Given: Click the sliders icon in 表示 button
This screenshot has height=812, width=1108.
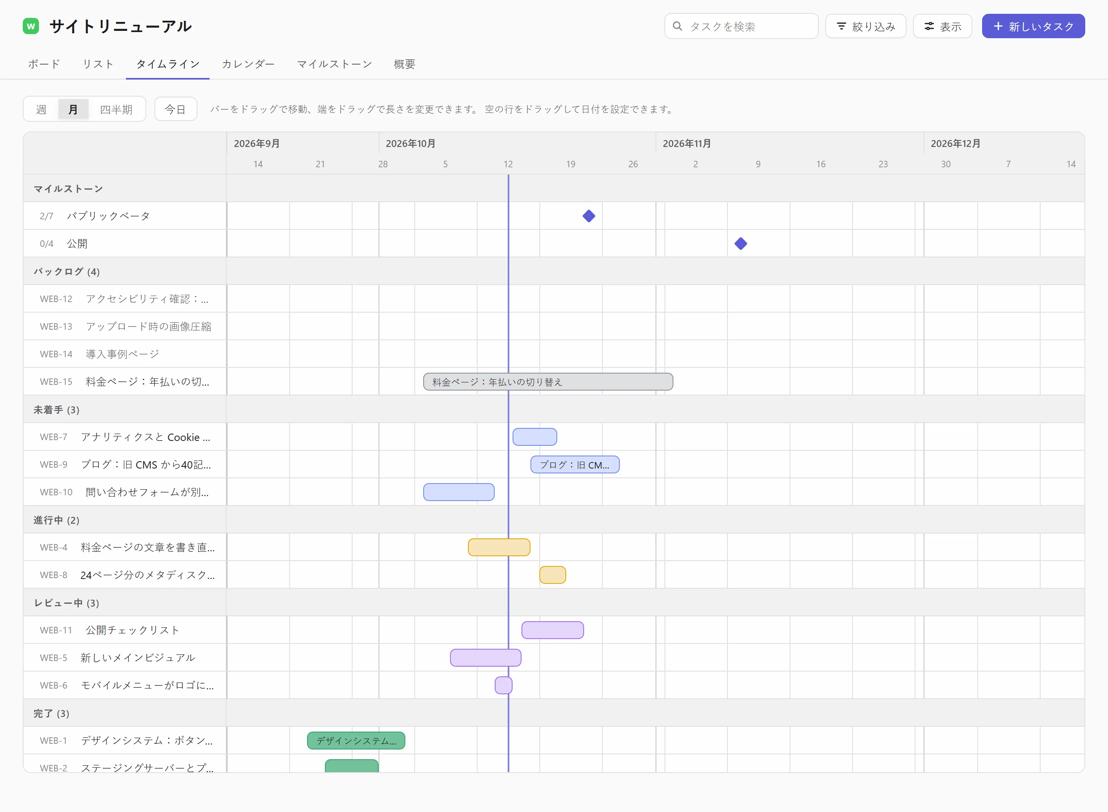Looking at the screenshot, I should [x=929, y=26].
